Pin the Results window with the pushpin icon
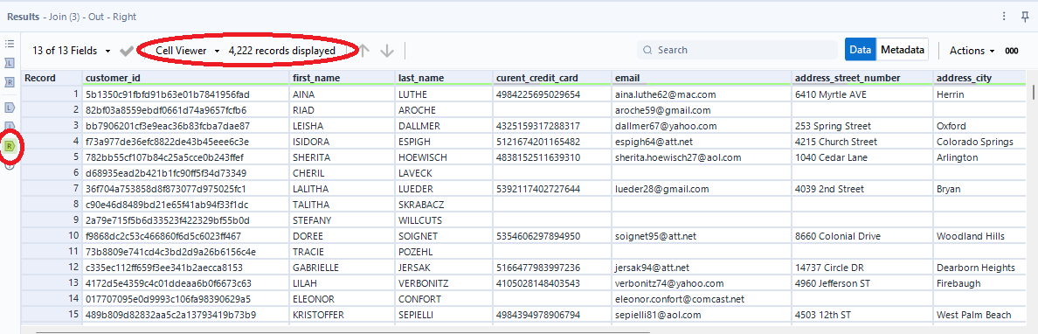 [x=1026, y=17]
